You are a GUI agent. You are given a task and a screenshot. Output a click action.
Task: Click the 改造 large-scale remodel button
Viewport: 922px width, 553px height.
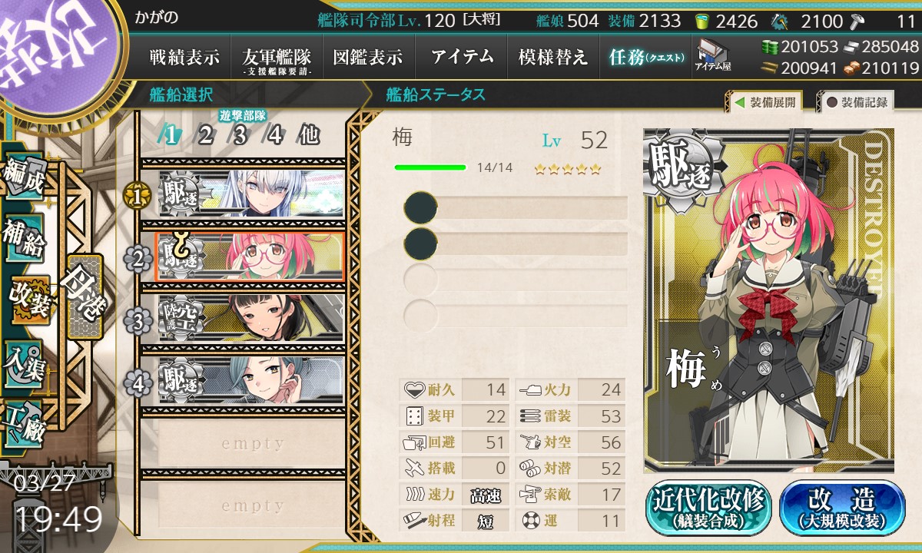[842, 507]
